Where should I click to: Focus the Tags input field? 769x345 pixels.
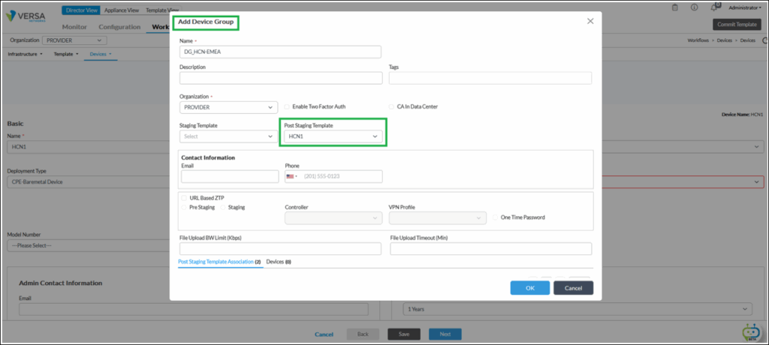[x=490, y=78]
